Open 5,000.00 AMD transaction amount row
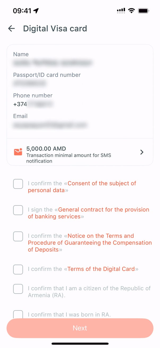 pyautogui.click(x=80, y=152)
